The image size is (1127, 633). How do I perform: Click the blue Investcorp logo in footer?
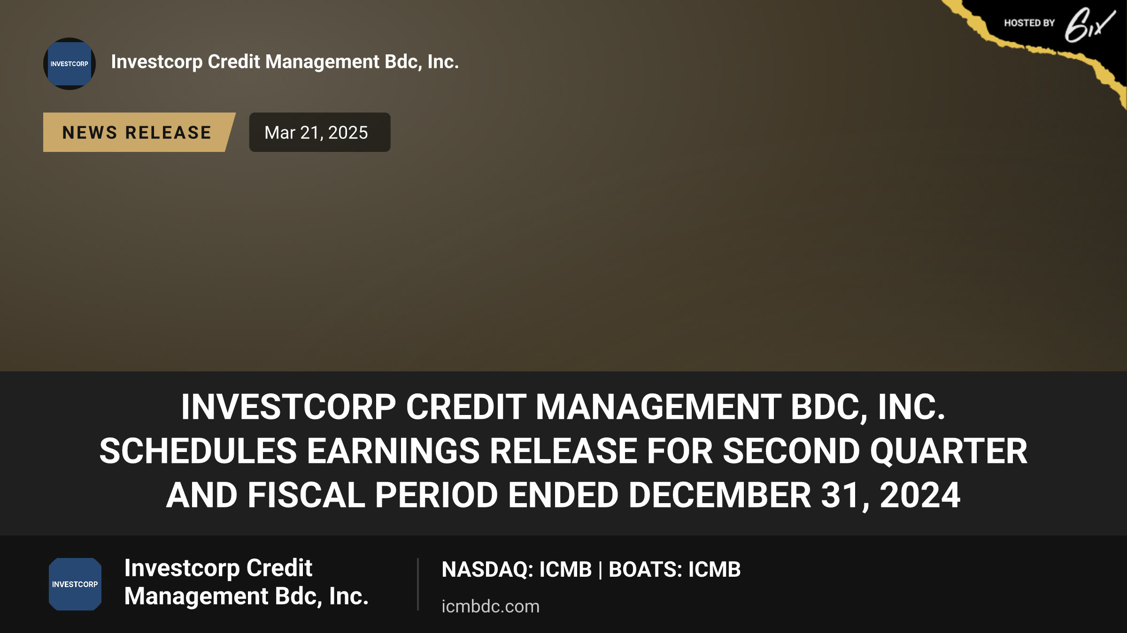click(x=75, y=584)
